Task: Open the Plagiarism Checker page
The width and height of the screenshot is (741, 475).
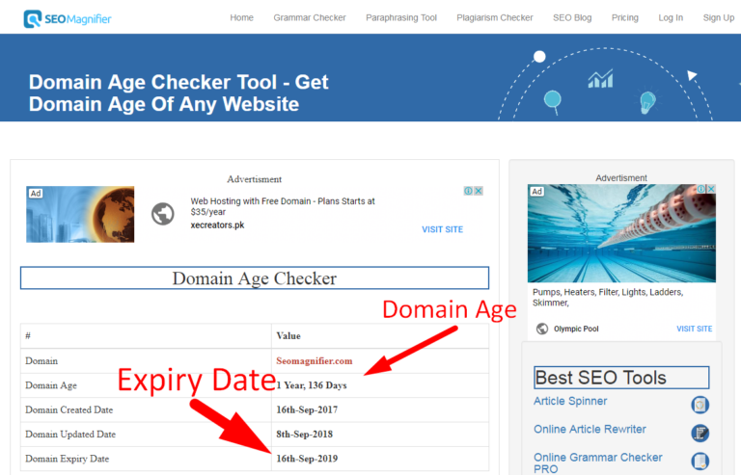Action: pyautogui.click(x=495, y=17)
